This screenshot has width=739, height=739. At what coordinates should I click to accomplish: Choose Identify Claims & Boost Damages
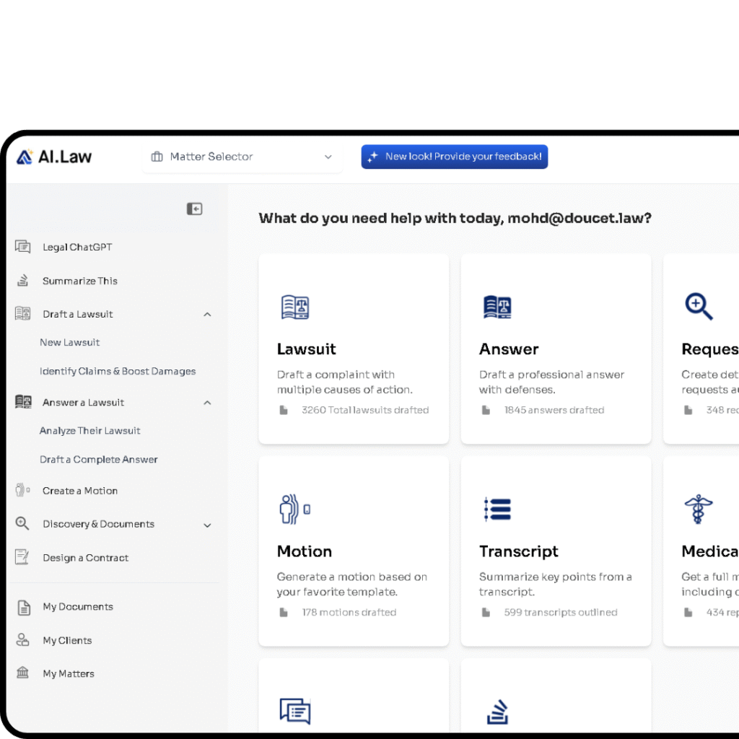[118, 372]
